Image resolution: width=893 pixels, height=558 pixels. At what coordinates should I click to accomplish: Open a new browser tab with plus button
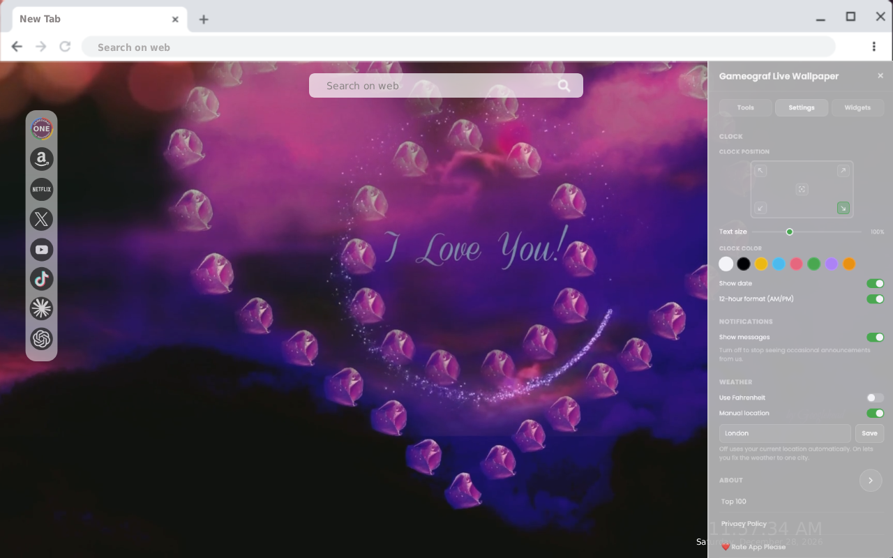pyautogui.click(x=203, y=20)
